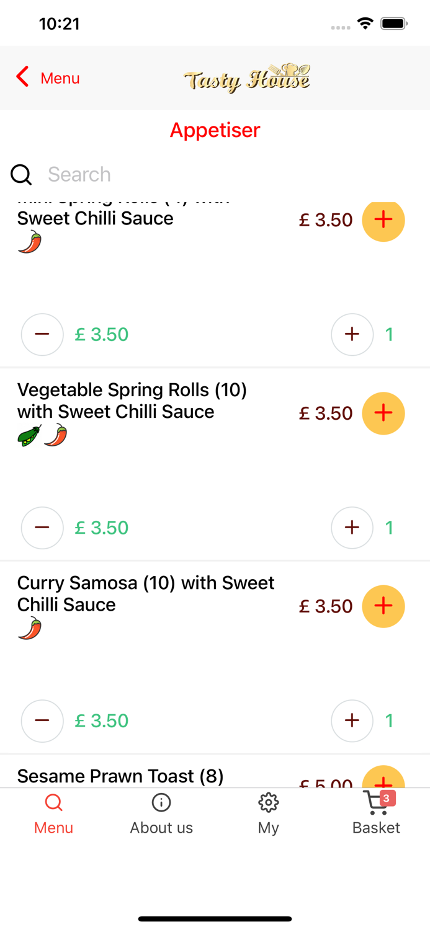The image size is (430, 930).
Task: Add Curry Samosa using yellow plus button
Action: 383,606
